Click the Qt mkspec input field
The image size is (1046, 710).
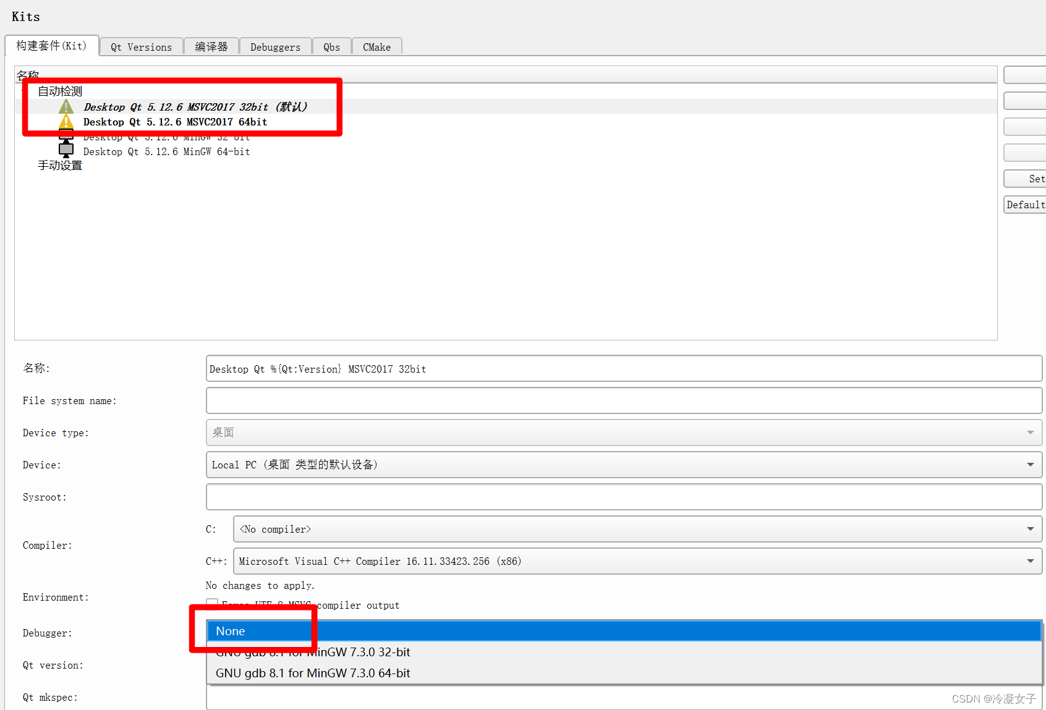[624, 697]
